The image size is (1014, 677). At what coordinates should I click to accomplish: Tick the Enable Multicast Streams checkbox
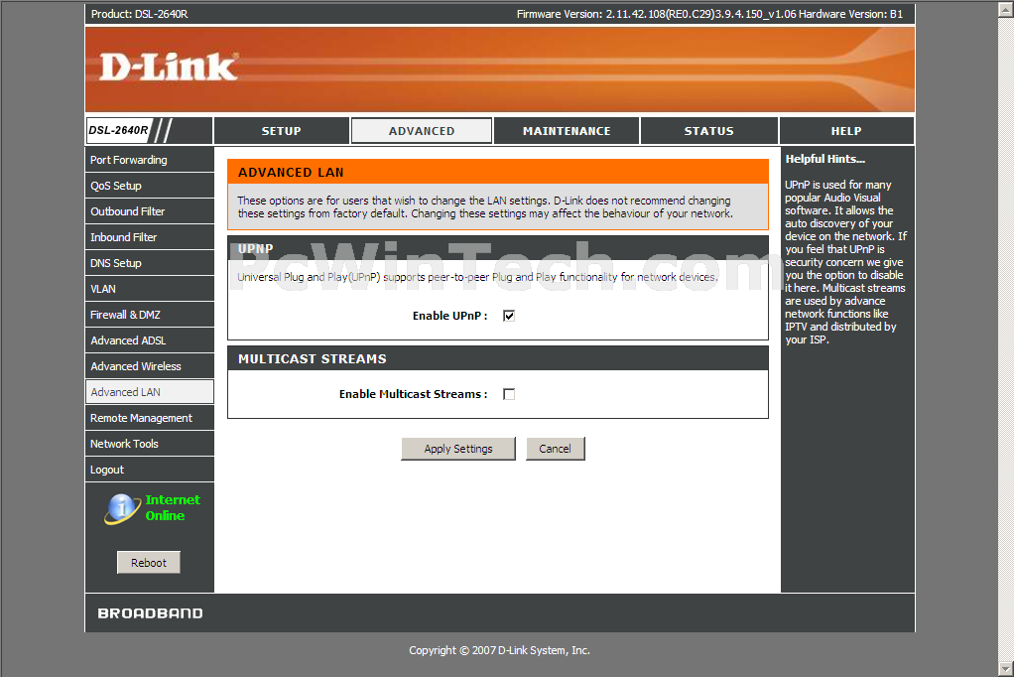509,394
